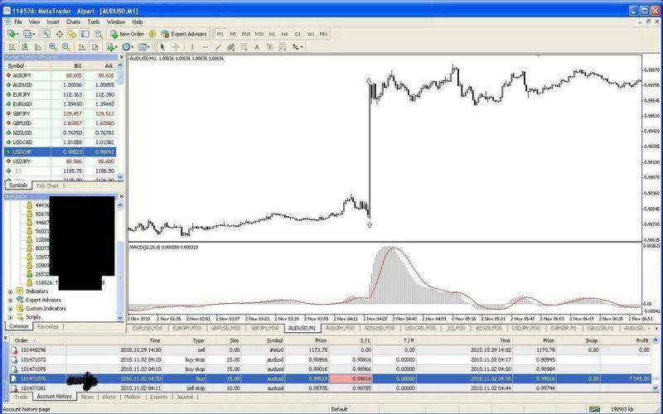Select the crosshair cursor tool

coord(177,47)
